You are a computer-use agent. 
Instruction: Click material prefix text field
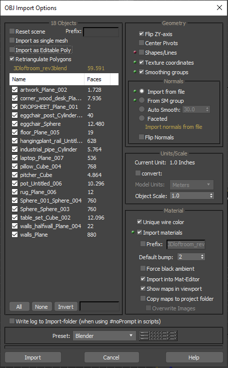(x=186, y=244)
